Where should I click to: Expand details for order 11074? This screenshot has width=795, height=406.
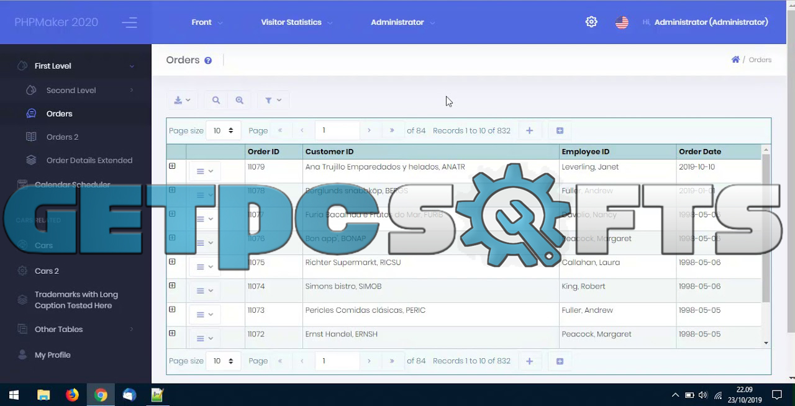172,286
